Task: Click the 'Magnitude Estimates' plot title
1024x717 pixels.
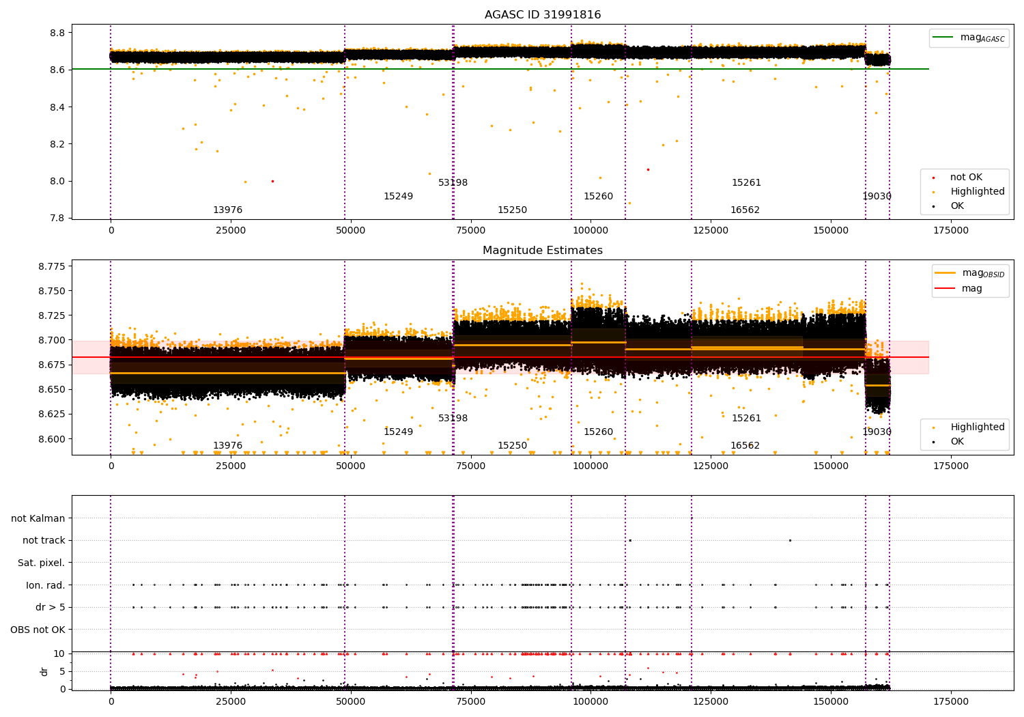Action: pyautogui.click(x=543, y=251)
